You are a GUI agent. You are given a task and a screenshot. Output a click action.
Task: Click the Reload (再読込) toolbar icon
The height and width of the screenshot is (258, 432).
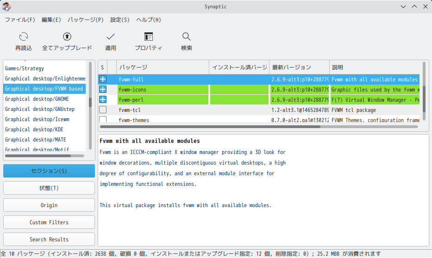(24, 37)
